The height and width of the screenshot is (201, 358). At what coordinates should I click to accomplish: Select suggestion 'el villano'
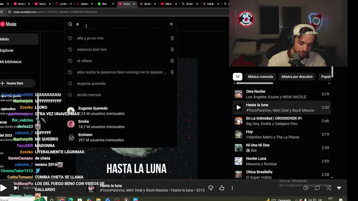tap(121, 61)
